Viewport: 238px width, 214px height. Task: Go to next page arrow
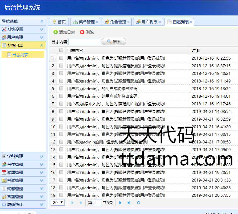(120, 203)
